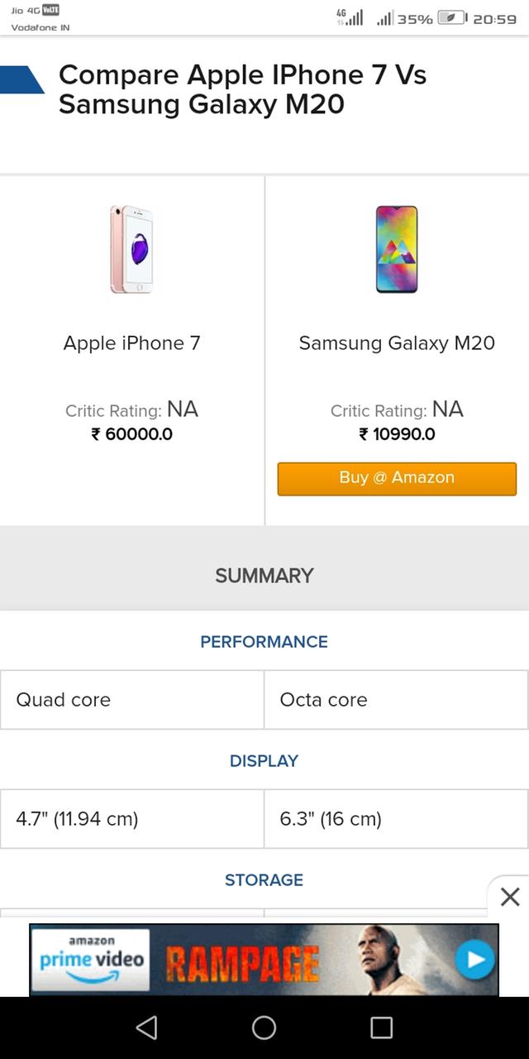Tap the Android back navigation button
The height and width of the screenshot is (1059, 529).
(146, 1028)
